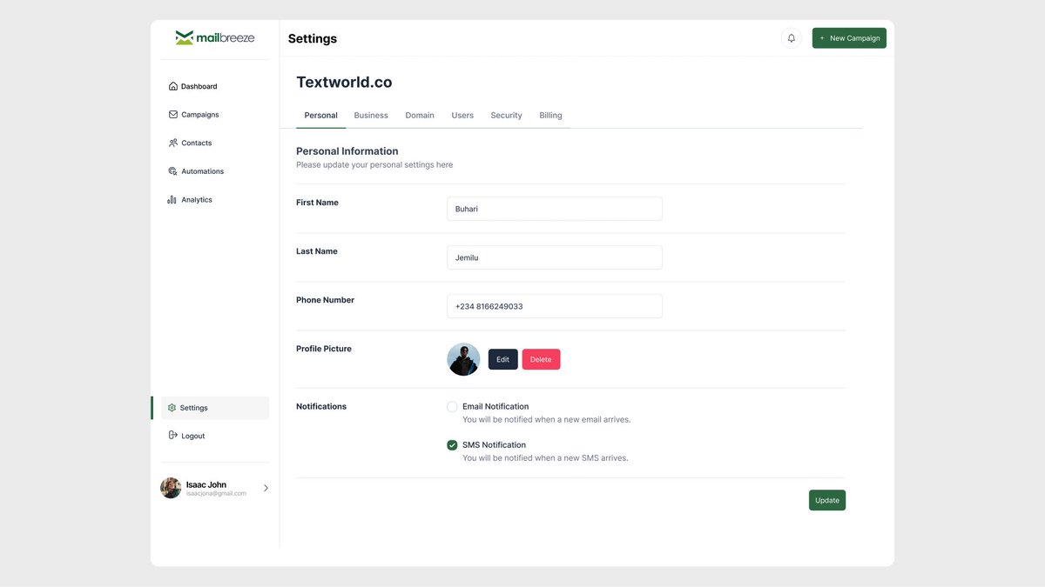Click the Notifications section label

pyautogui.click(x=321, y=407)
